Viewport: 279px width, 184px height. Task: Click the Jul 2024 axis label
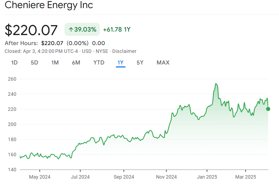pos(80,177)
